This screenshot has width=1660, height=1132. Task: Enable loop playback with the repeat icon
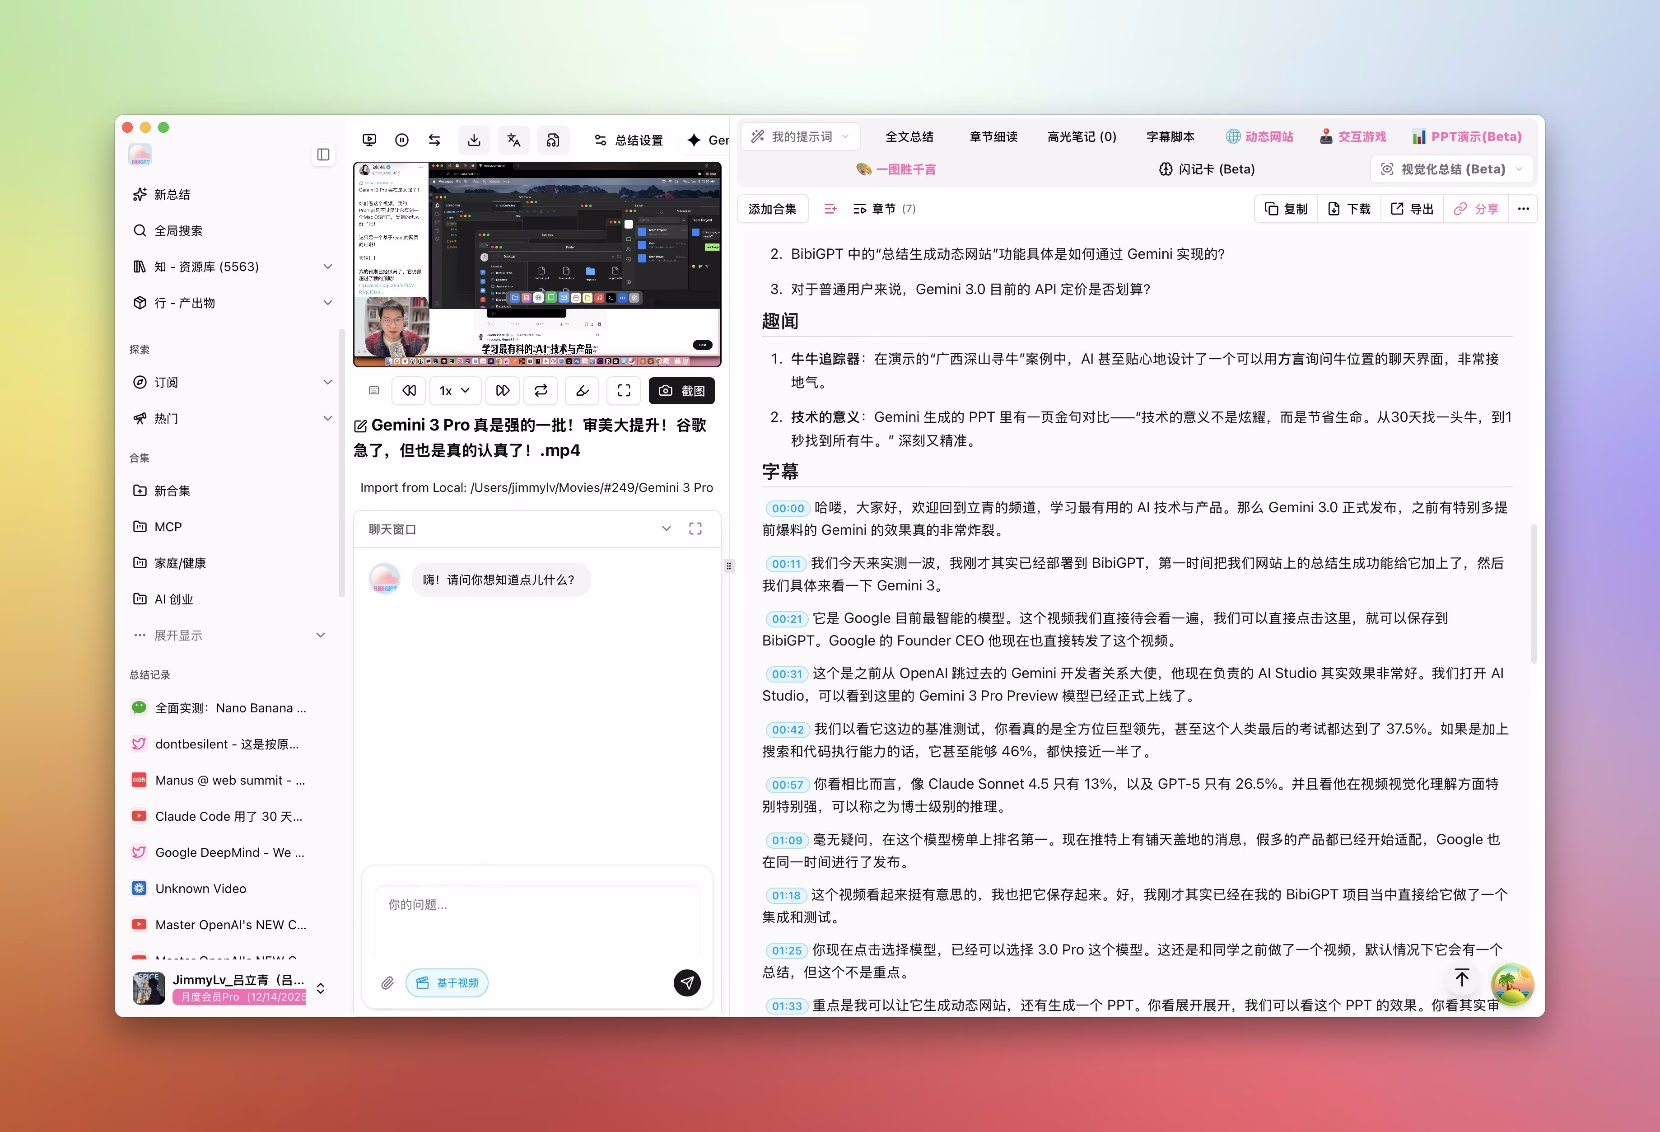[541, 390]
